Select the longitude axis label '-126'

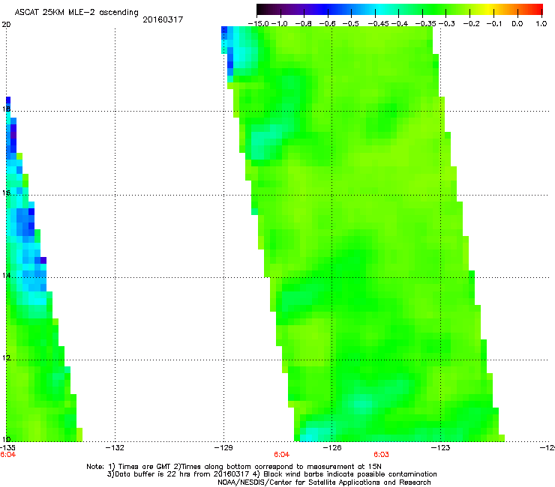tap(332, 448)
